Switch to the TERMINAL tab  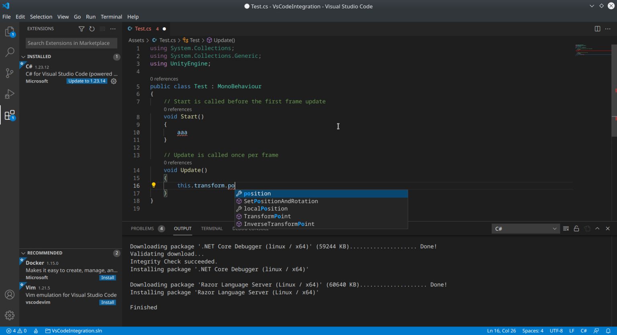click(212, 229)
